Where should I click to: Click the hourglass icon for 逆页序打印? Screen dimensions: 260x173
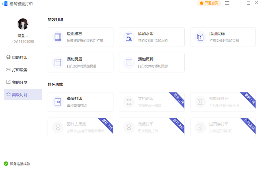(200, 128)
